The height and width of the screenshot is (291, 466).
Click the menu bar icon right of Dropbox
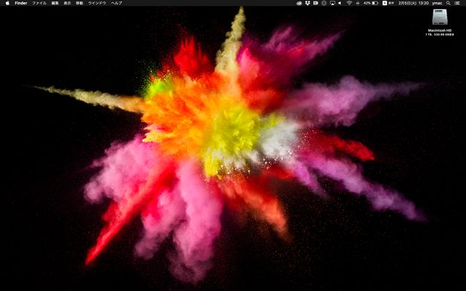coord(315,3)
